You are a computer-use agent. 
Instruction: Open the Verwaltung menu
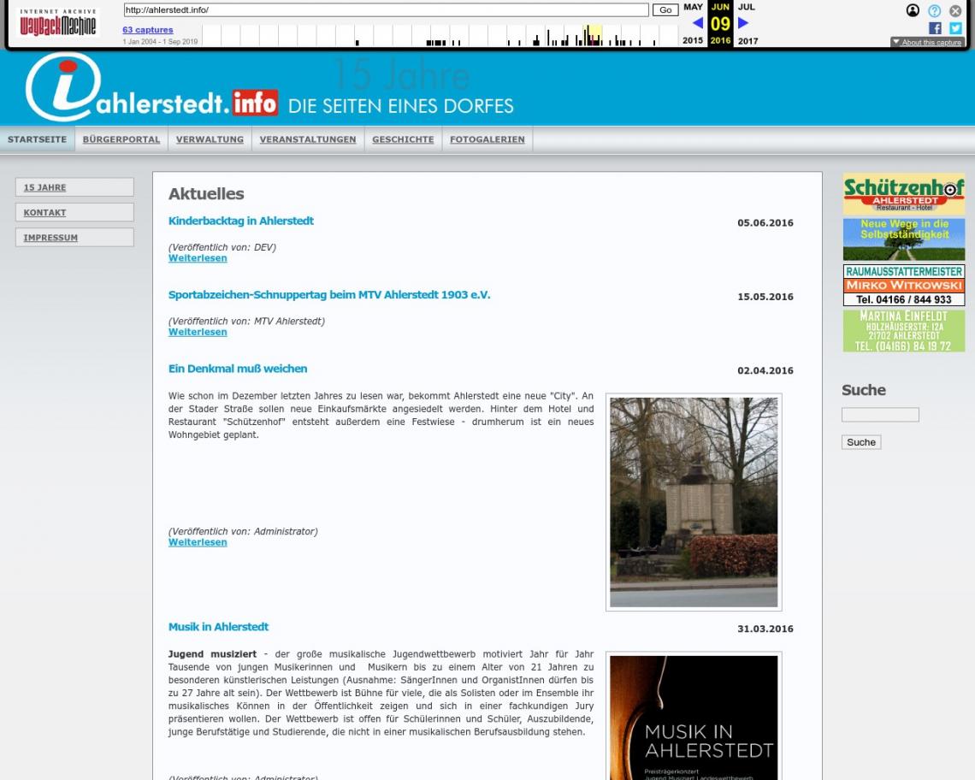[x=210, y=139]
